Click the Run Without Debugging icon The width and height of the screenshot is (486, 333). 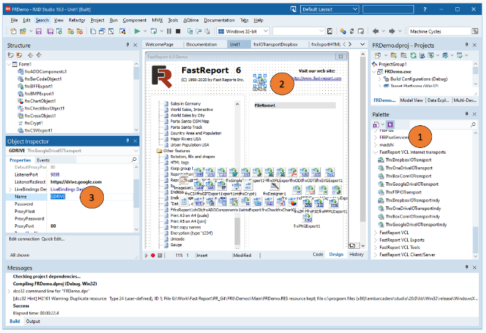[154, 31]
